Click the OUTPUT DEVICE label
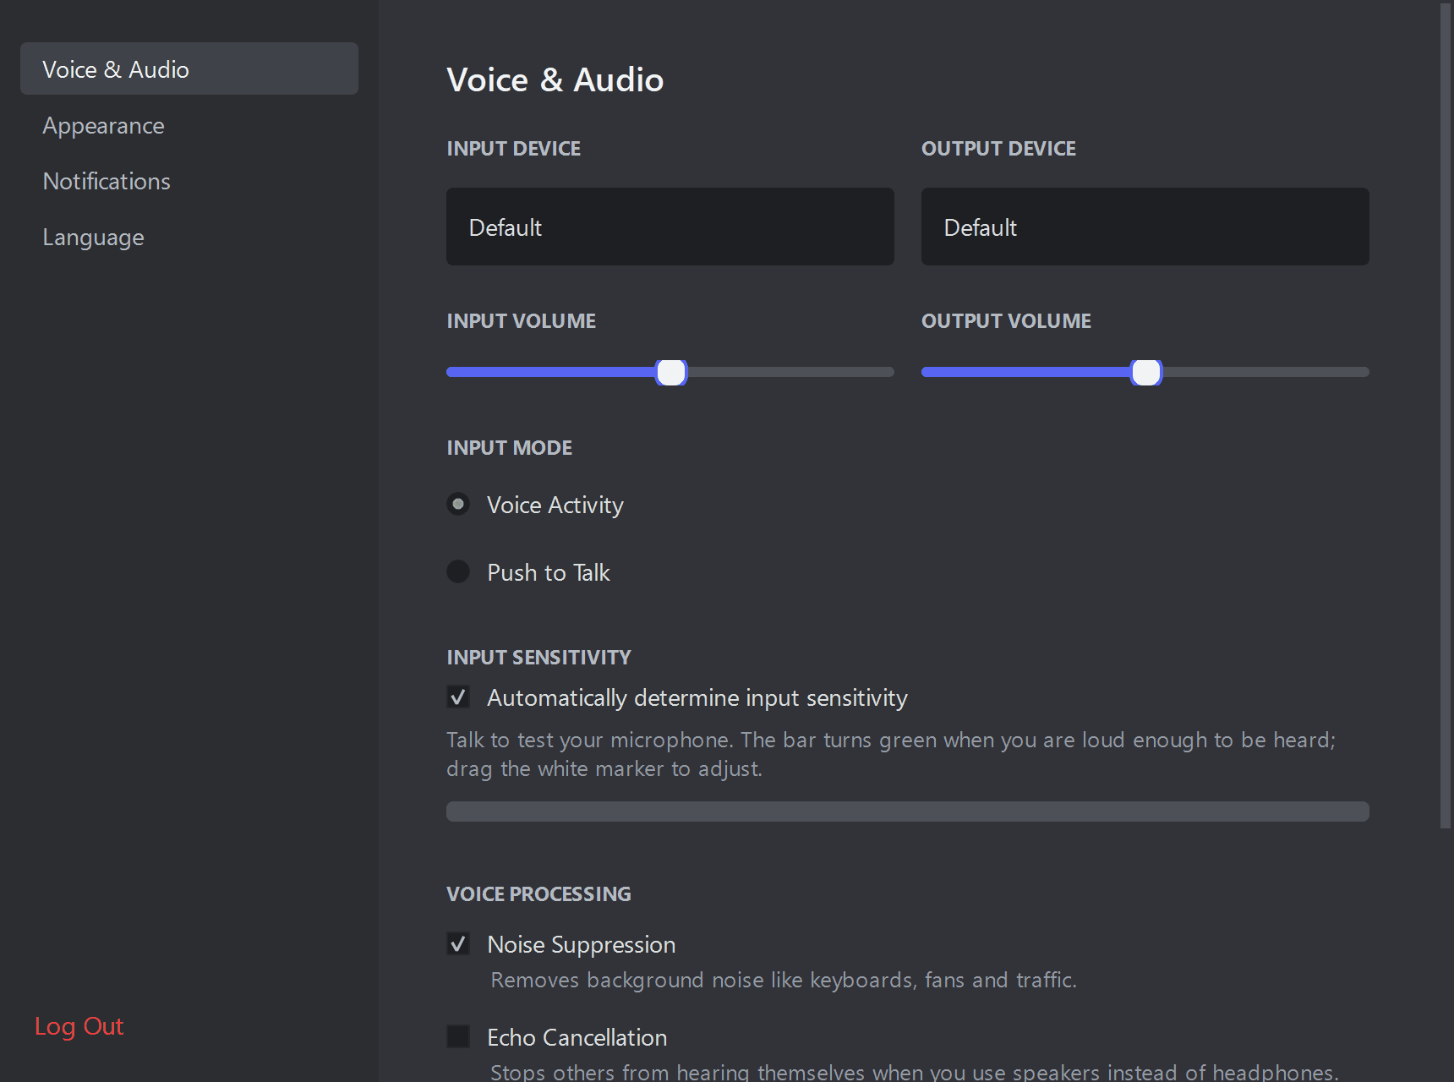This screenshot has height=1082, width=1454. (998, 149)
